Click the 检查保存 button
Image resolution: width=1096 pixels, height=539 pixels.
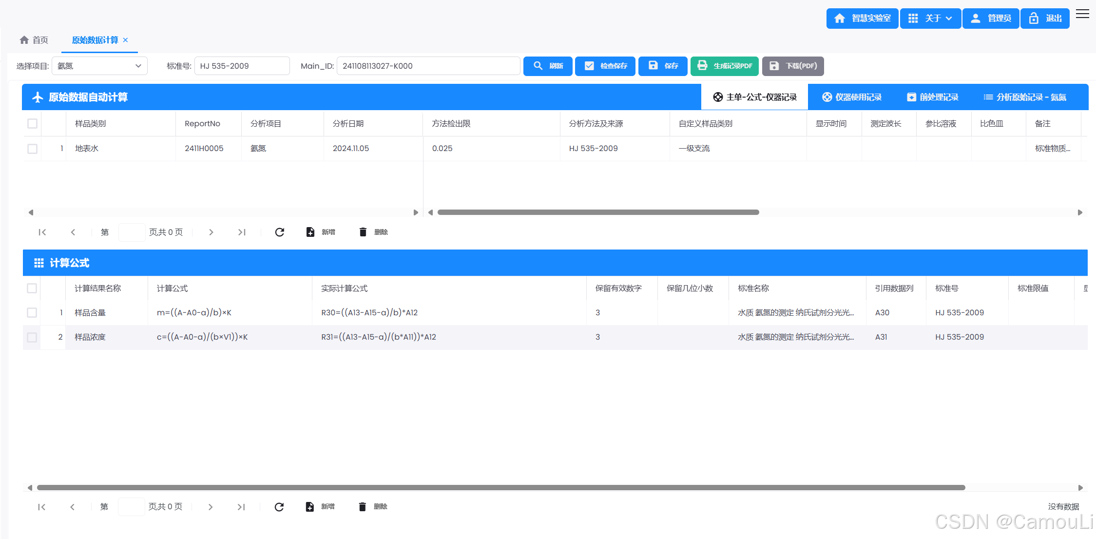605,66
